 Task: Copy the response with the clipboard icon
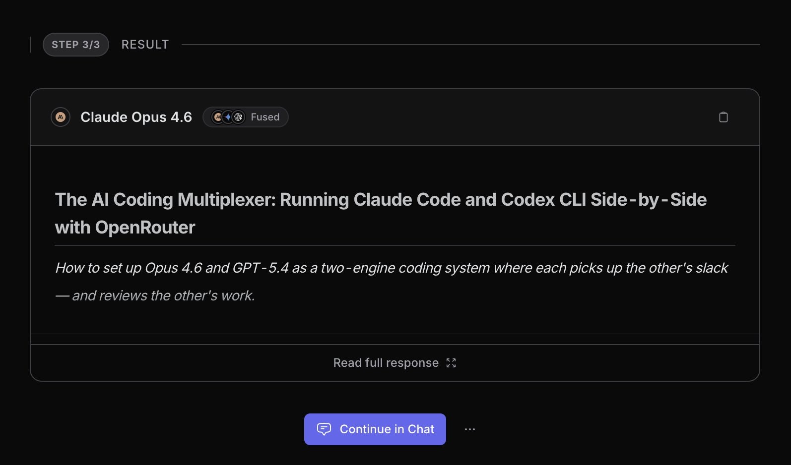pos(723,117)
